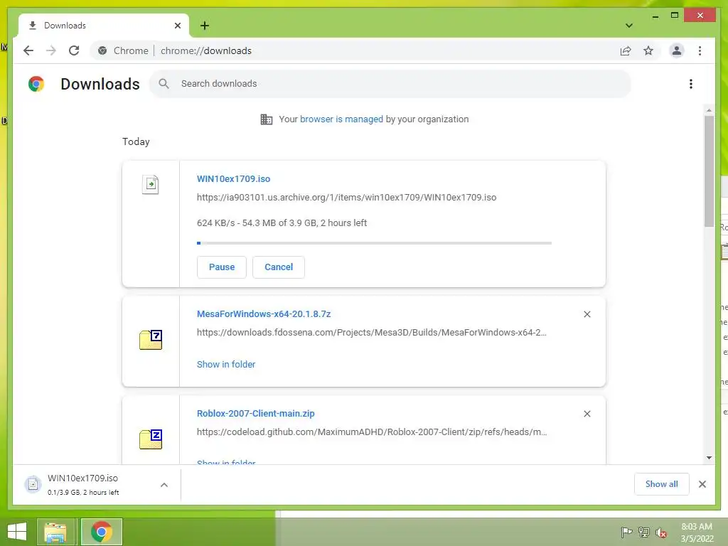Click the scrollbar up arrow
Image resolution: width=728 pixels, height=546 pixels.
[x=709, y=110]
